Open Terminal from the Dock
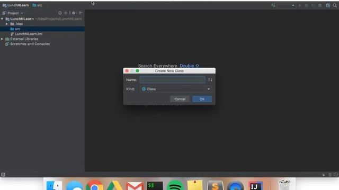The height and width of the screenshot is (190, 339). click(x=155, y=186)
